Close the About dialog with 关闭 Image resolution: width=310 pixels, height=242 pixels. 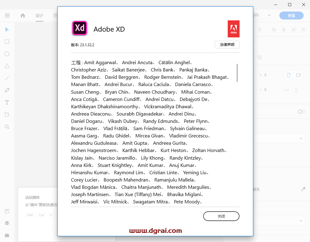pyautogui.click(x=221, y=216)
